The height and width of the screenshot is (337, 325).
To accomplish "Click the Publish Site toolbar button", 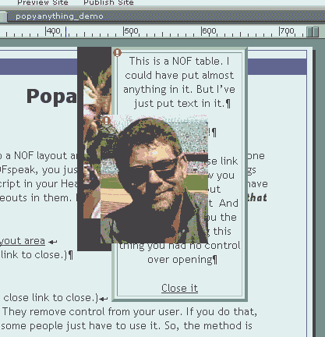I will [108, 2].
